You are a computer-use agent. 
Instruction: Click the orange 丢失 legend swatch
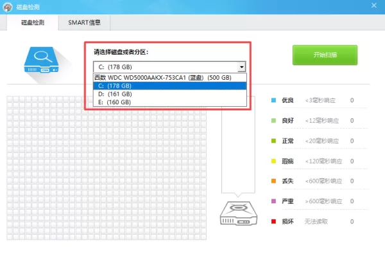[273, 181]
